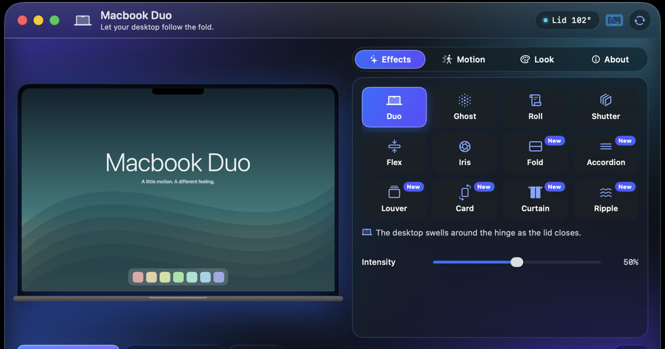
Task: Pick the Accordion effect
Action: click(606, 153)
